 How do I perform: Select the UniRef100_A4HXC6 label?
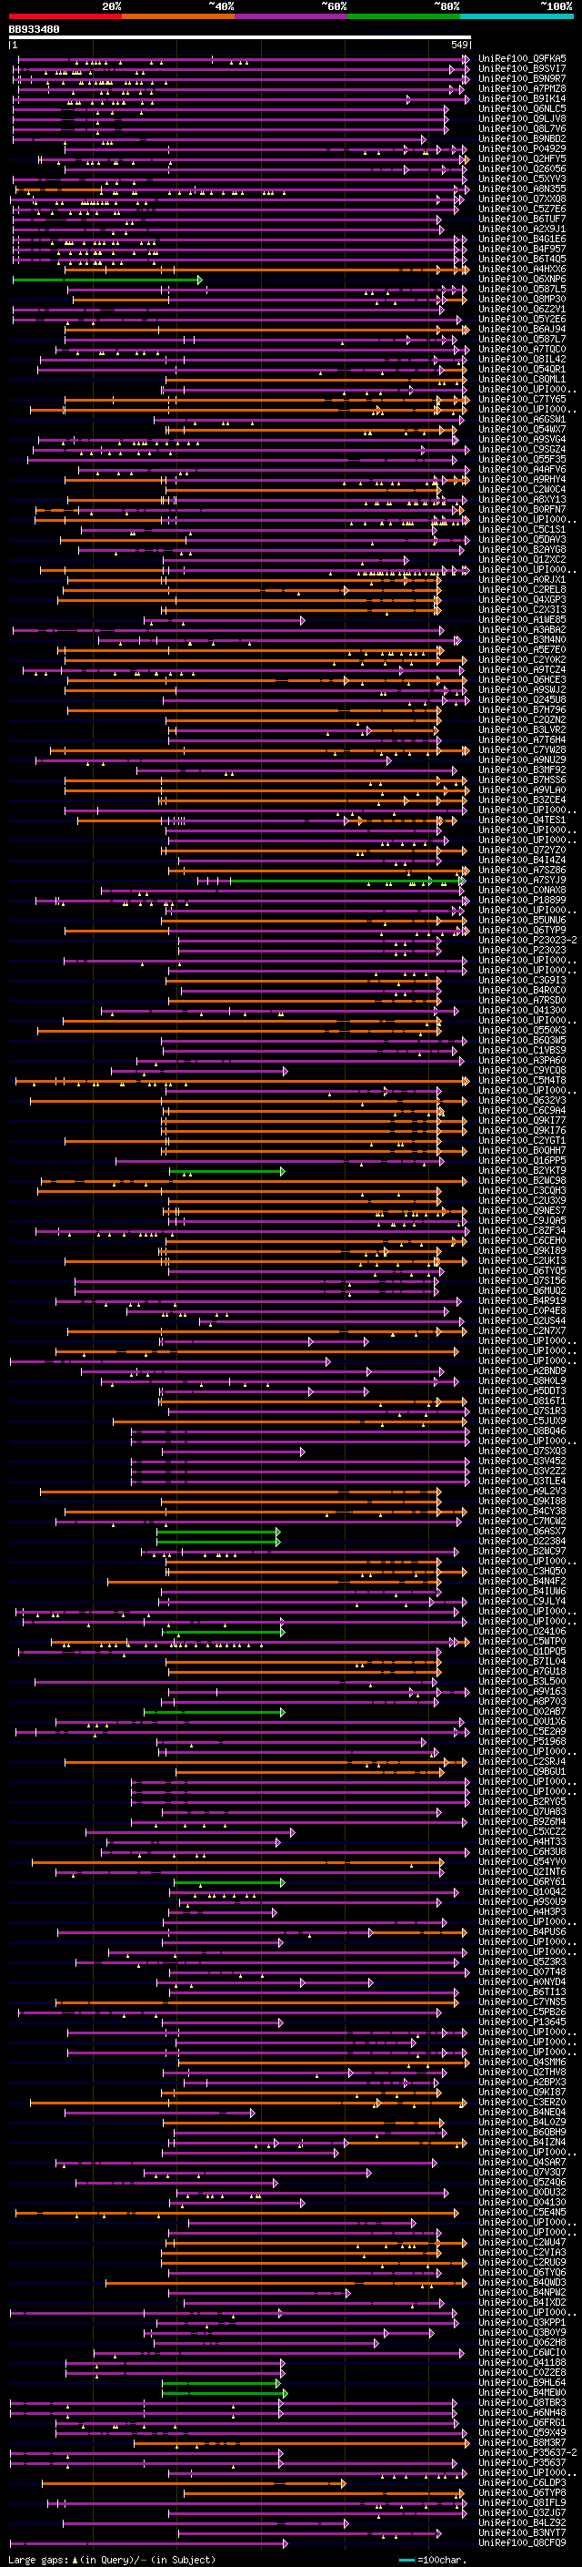tap(522, 269)
